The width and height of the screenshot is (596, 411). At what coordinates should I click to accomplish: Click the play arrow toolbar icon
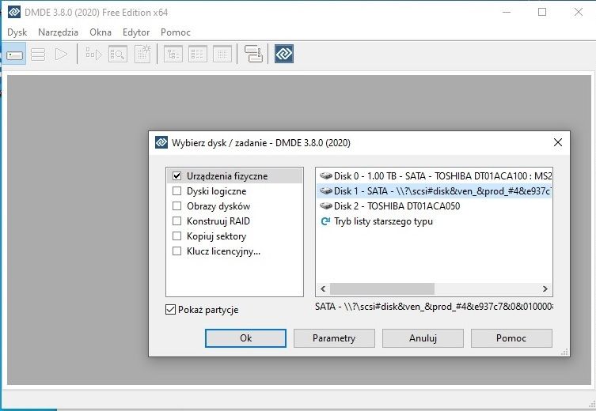tap(61, 55)
